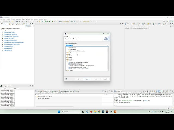The image size is (174, 130).
Task: Click the taskbar search box
Action: coord(71,112)
